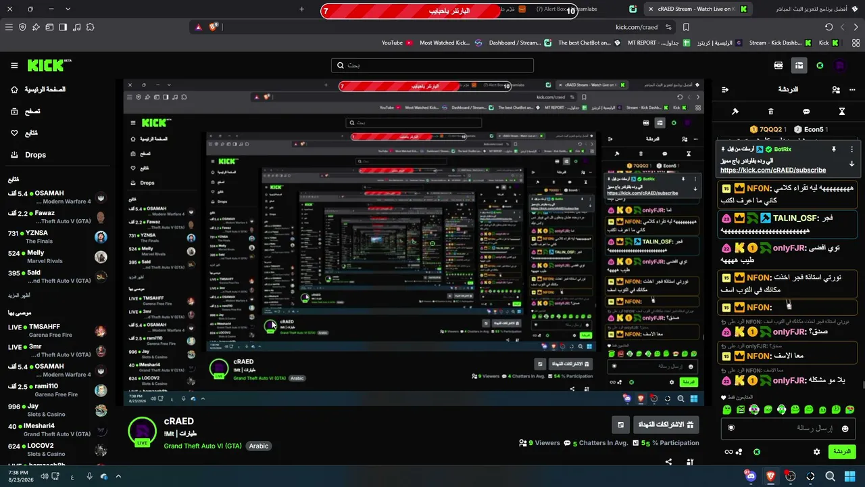This screenshot has width=865, height=487.
Task: Go back using the browser back arrow
Action: click(x=856, y=27)
